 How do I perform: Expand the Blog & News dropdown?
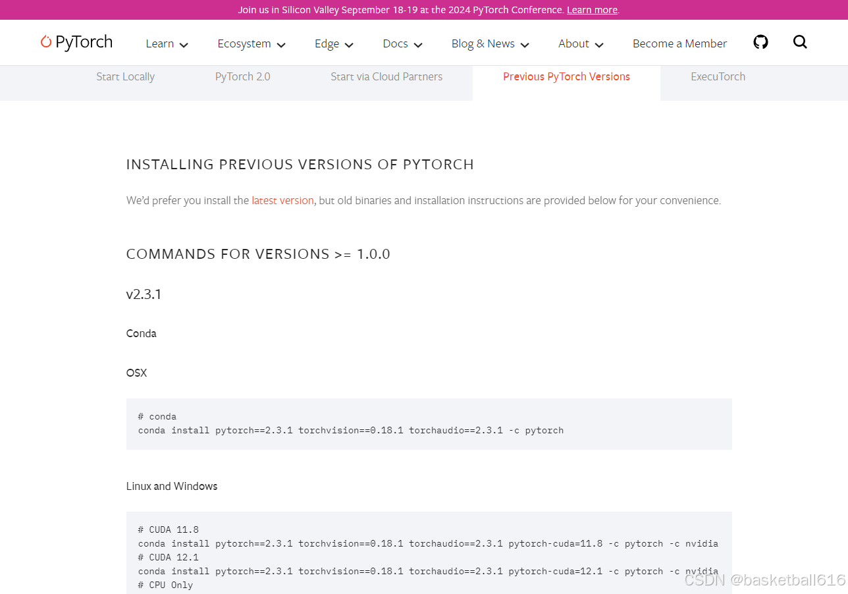[x=490, y=43]
